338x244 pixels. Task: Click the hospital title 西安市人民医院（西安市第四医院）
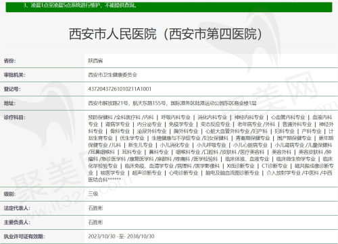tap(166, 34)
